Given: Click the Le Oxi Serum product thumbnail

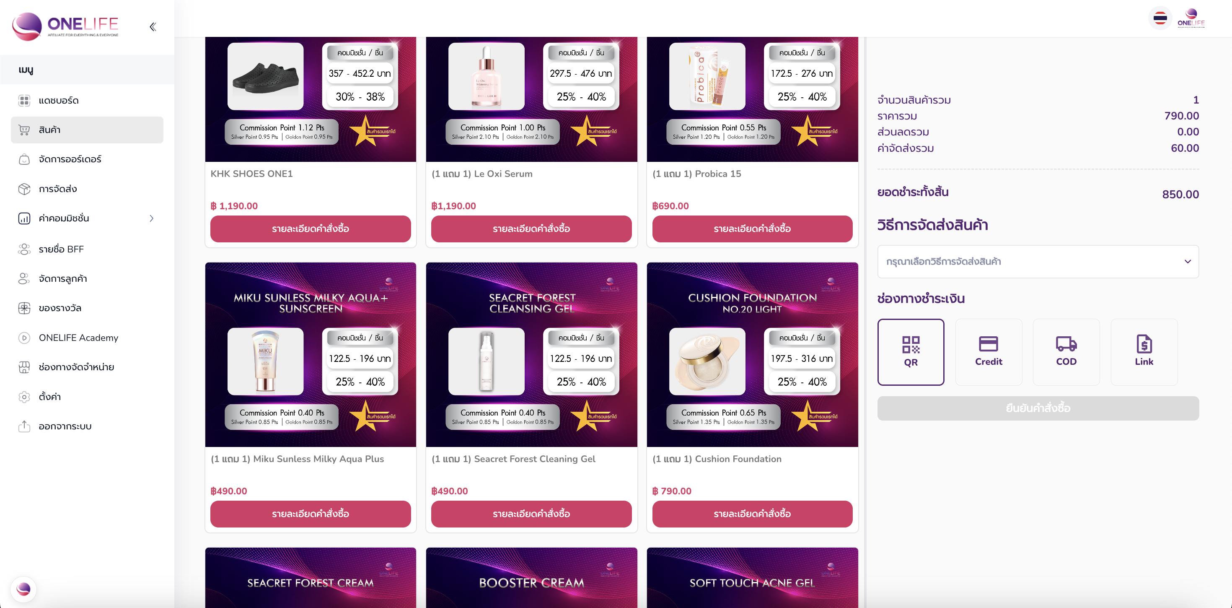Looking at the screenshot, I should [x=486, y=77].
